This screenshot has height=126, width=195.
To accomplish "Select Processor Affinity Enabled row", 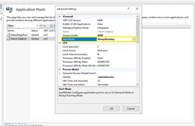I will (x=99, y=58).
